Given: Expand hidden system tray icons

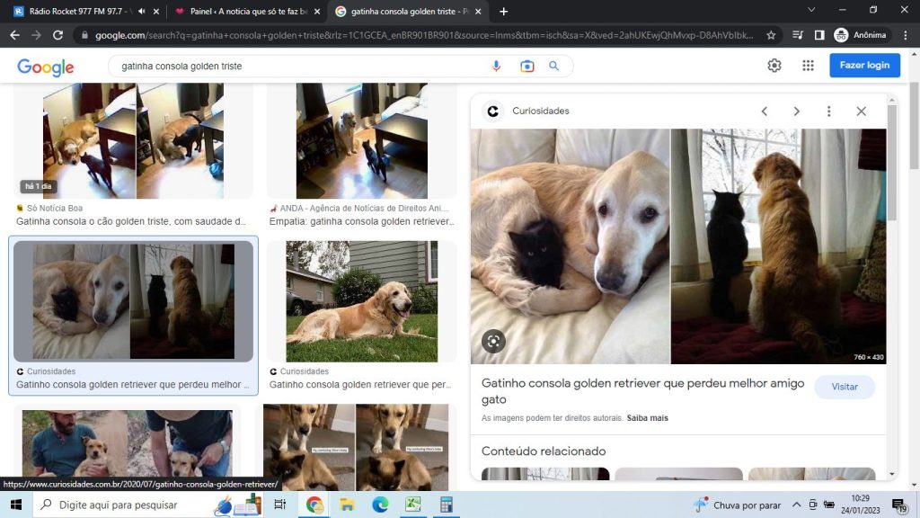Looking at the screenshot, I should tap(796, 505).
